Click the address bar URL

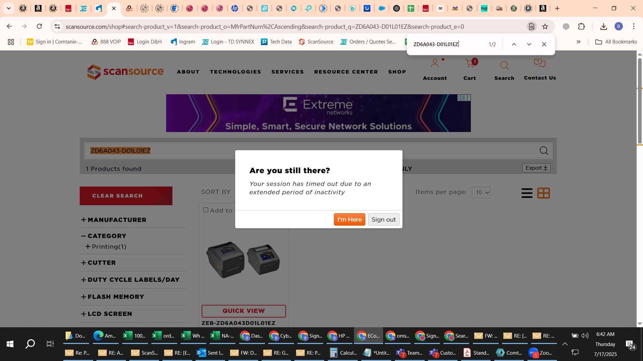[x=265, y=26]
